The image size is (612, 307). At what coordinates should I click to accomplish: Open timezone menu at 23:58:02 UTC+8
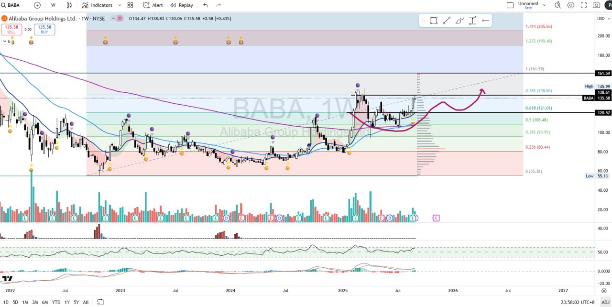point(578,302)
